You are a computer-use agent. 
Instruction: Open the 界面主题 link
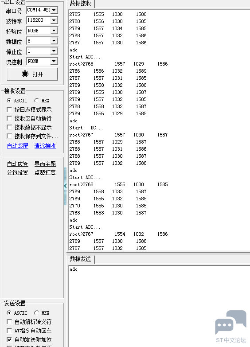tap(45, 164)
